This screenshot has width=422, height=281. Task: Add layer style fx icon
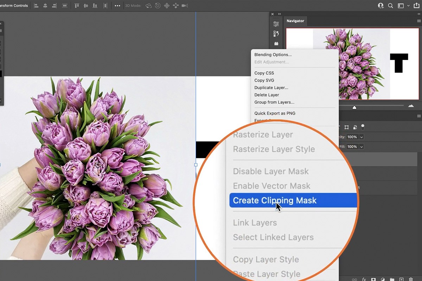click(x=364, y=280)
